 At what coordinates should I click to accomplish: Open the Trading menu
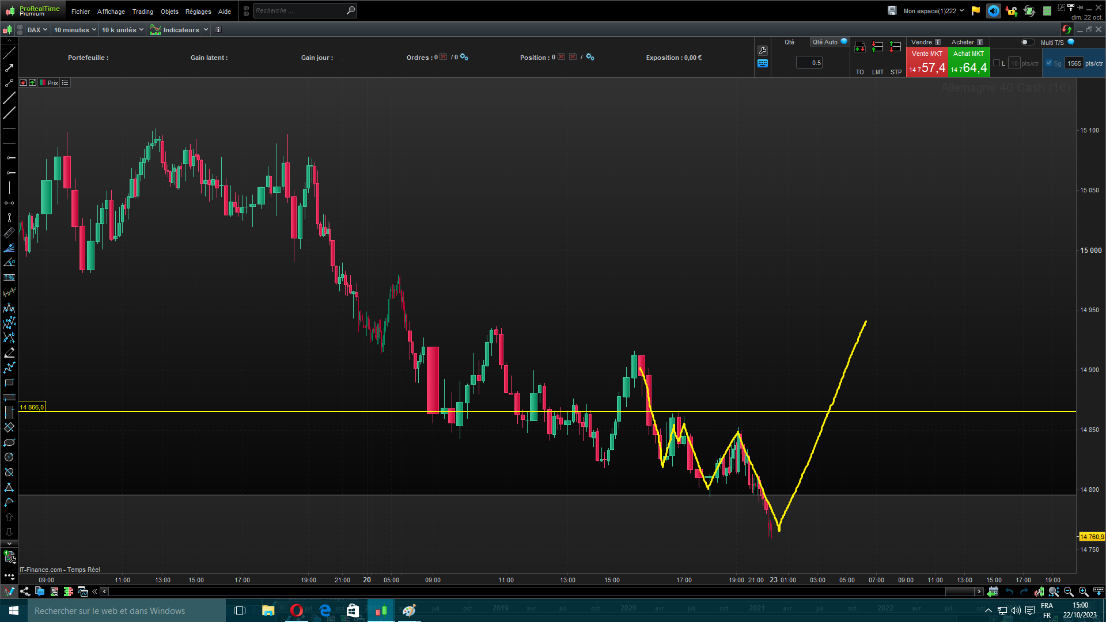coord(142,12)
